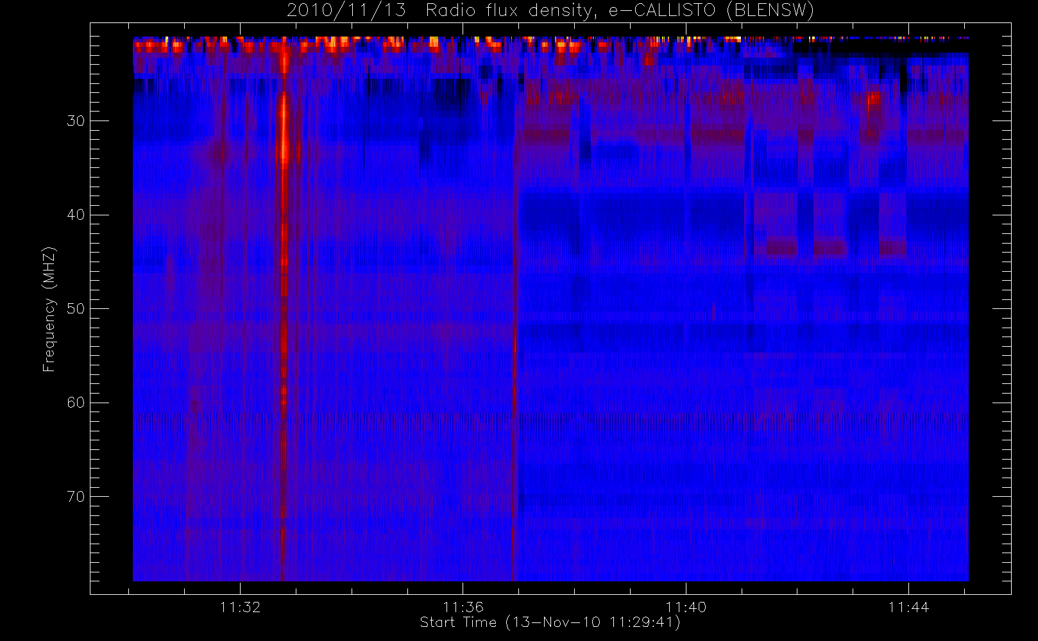
Task: Click the 11:40 time tick label
Action: tap(686, 607)
